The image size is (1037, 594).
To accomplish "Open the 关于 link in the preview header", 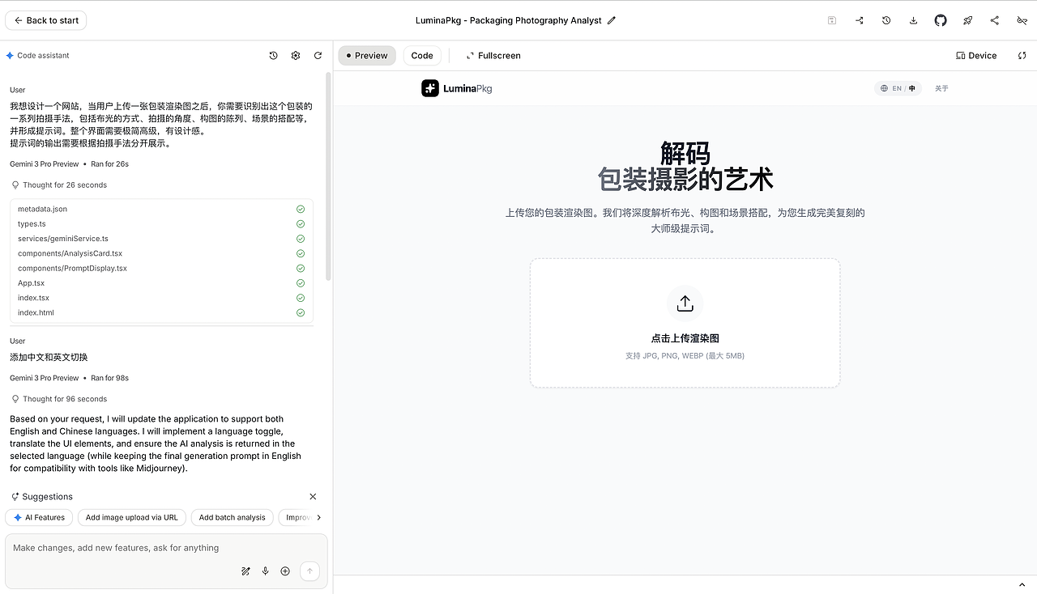I will (x=941, y=88).
